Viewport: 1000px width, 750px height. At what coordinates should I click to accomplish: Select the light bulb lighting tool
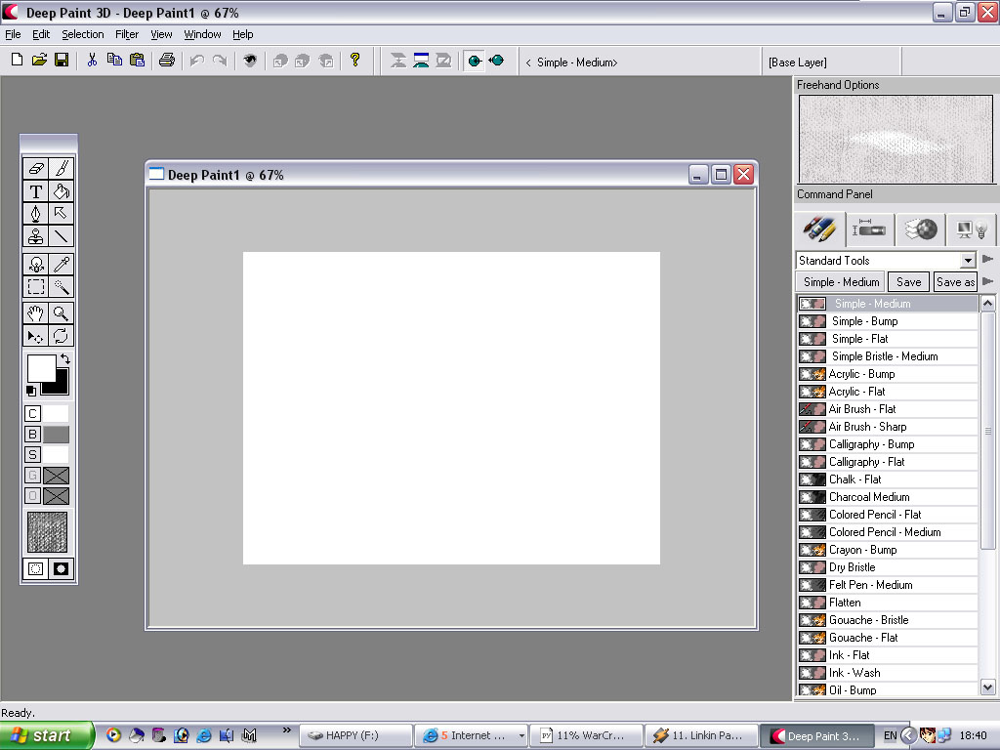36,264
